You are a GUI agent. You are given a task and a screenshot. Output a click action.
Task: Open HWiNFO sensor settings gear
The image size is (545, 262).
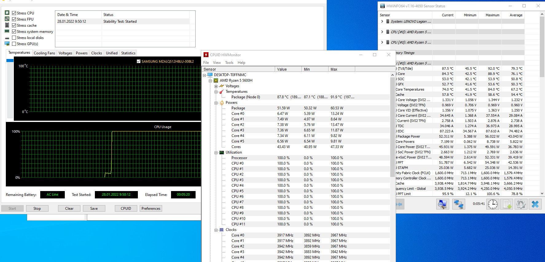tap(521, 204)
